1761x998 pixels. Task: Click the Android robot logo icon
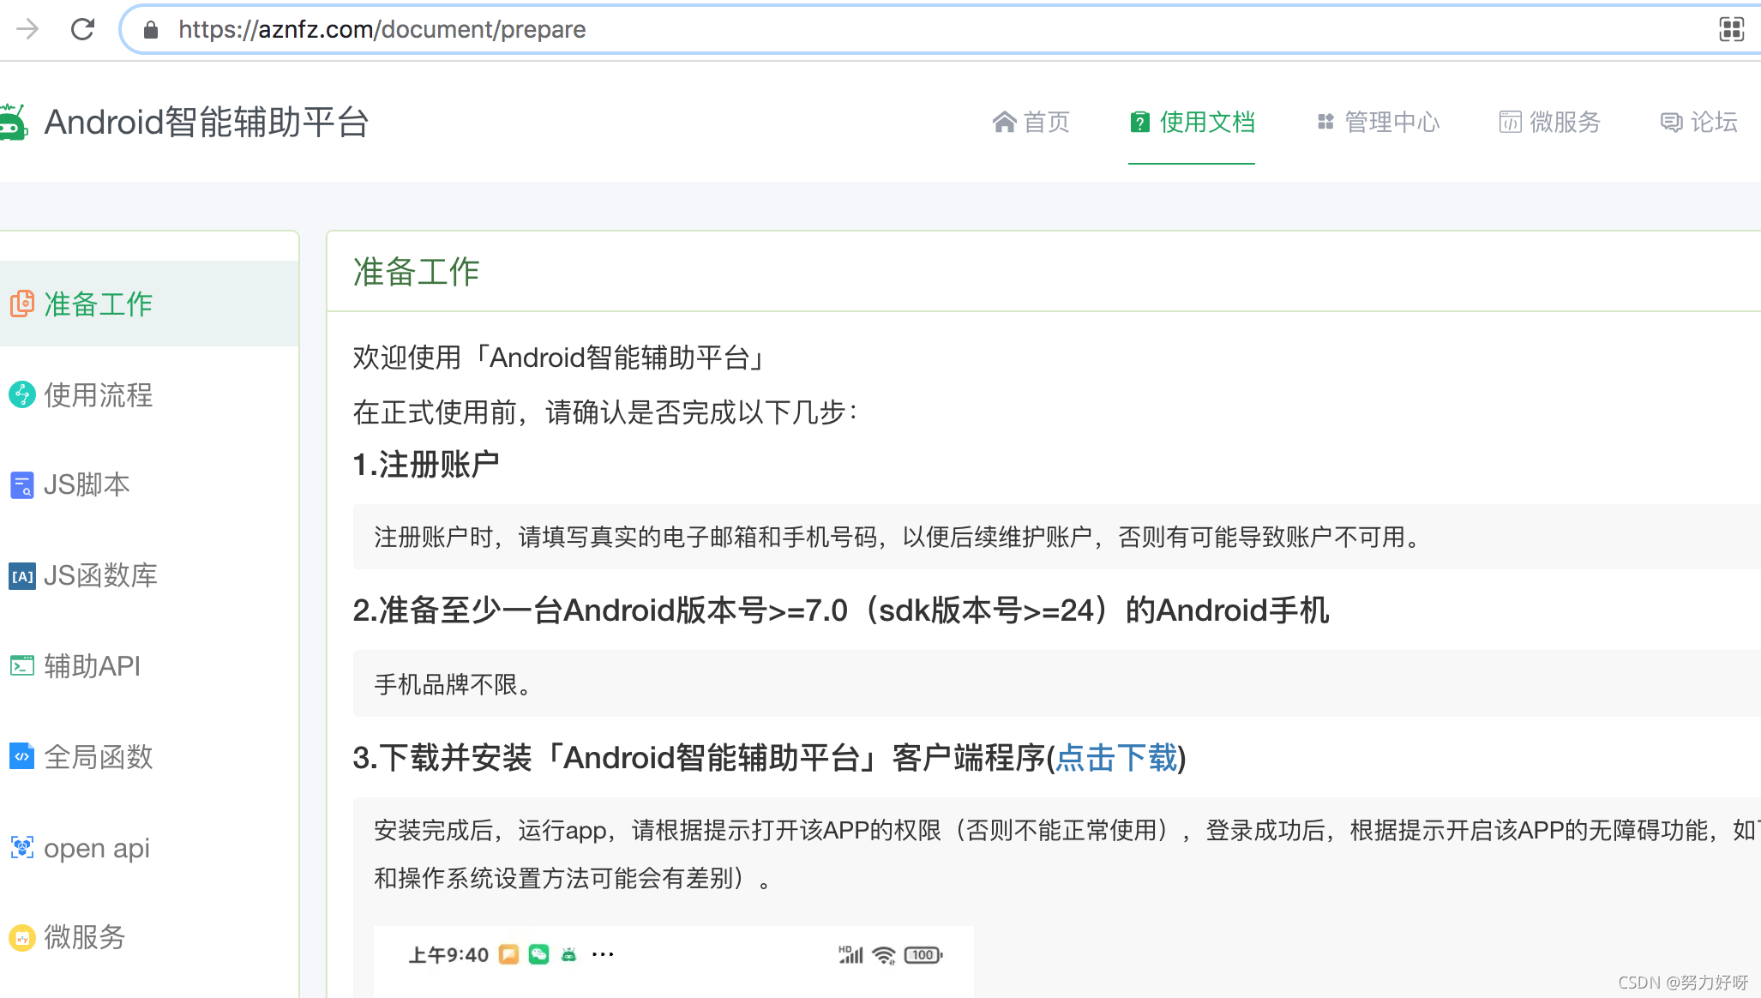coord(13,122)
